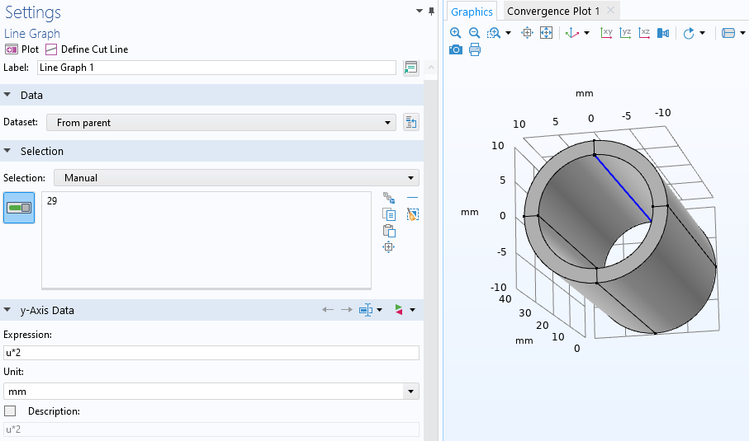Paste selection using the clipboard icon
749x441 pixels.
pos(389,231)
